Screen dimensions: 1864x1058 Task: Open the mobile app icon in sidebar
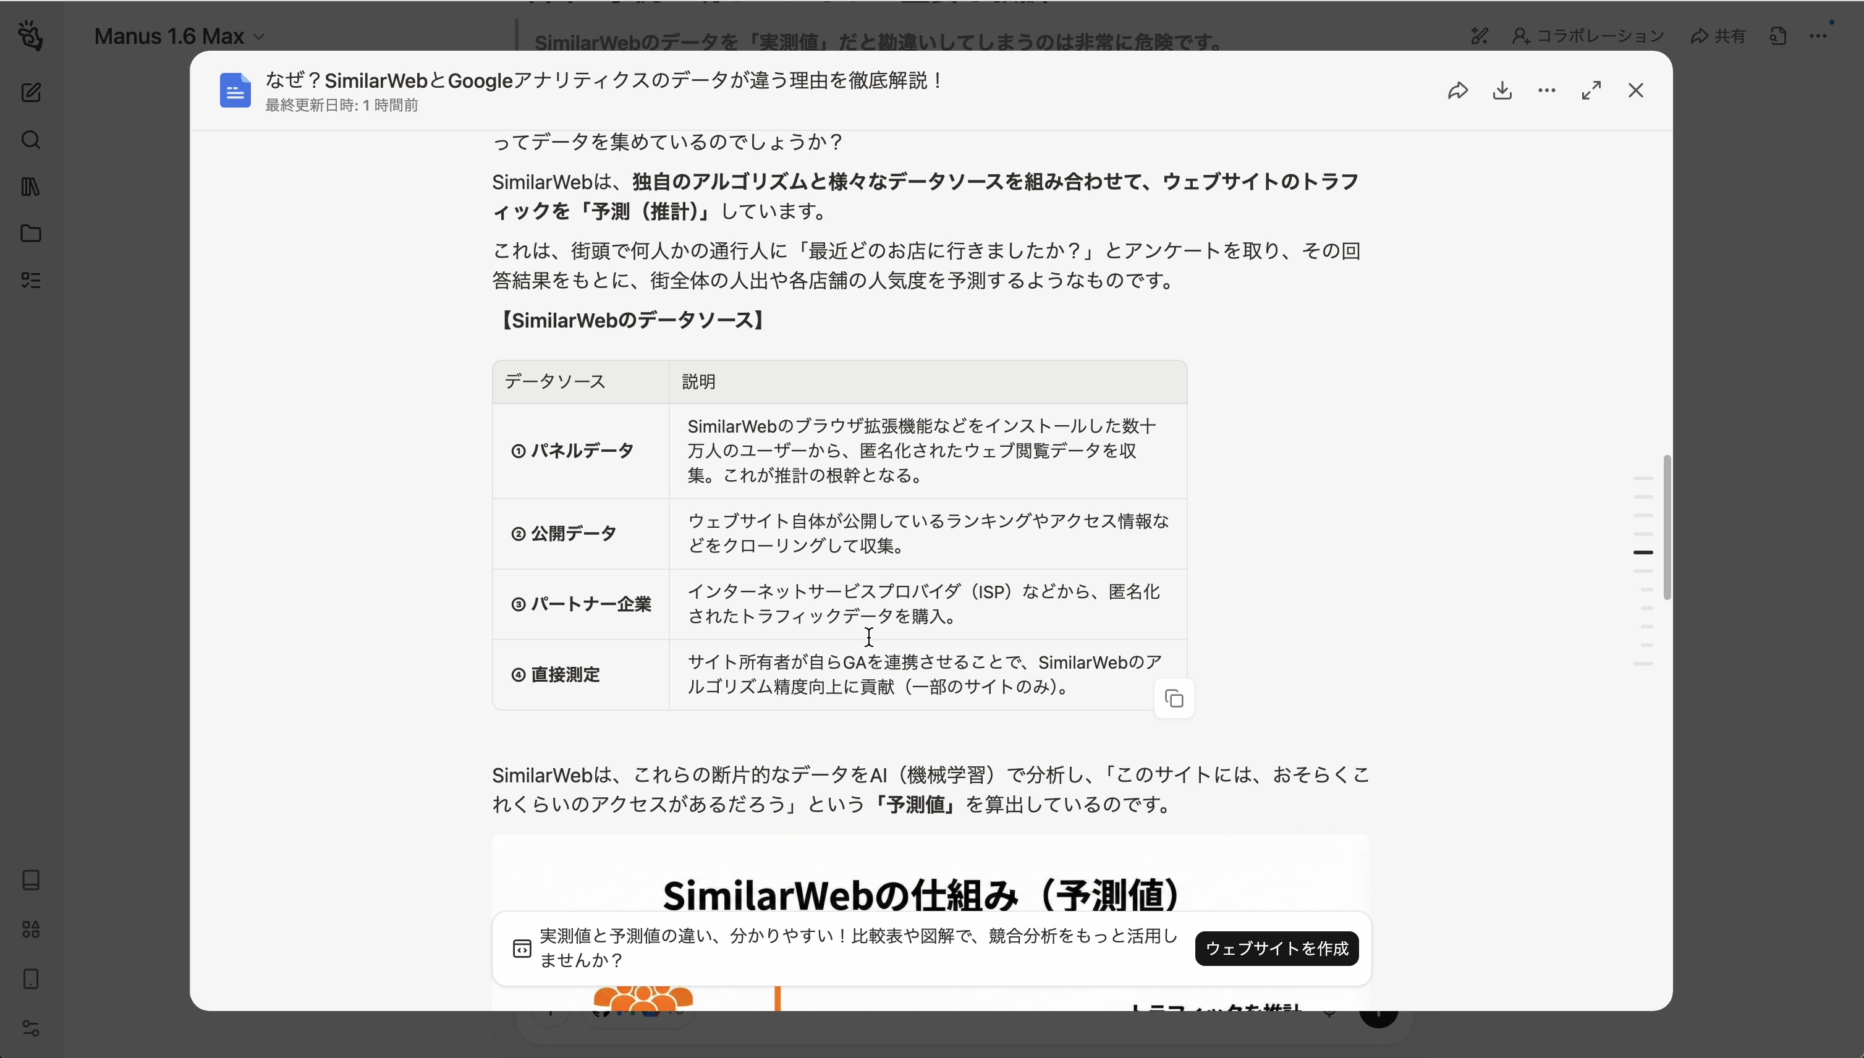click(30, 980)
